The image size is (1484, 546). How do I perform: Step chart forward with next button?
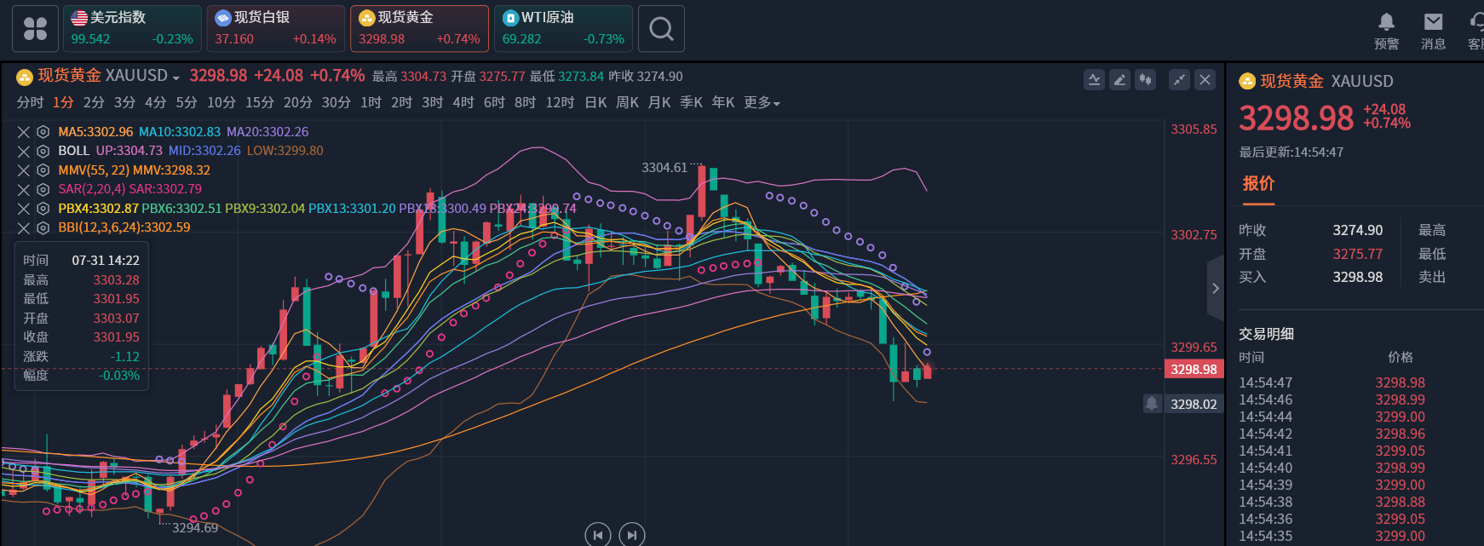point(631,535)
